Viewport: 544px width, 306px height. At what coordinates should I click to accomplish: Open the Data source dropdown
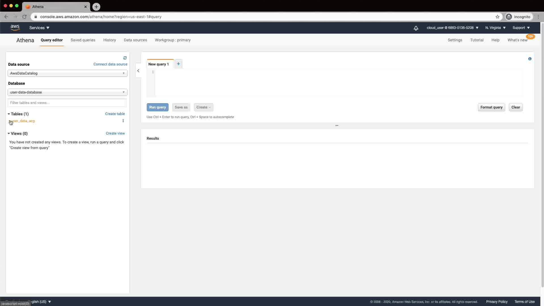tap(67, 73)
